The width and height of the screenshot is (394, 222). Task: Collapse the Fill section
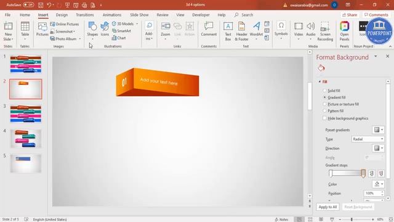click(320, 81)
